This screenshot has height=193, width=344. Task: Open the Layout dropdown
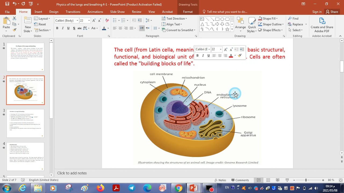pyautogui.click(x=42, y=18)
